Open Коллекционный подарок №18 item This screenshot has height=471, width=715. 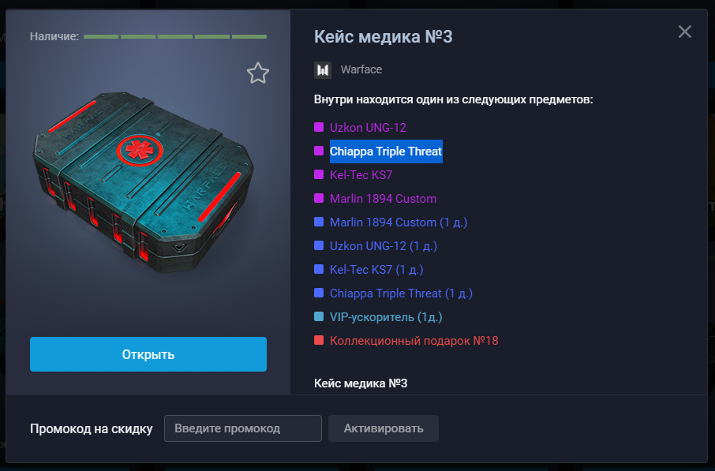pos(414,341)
